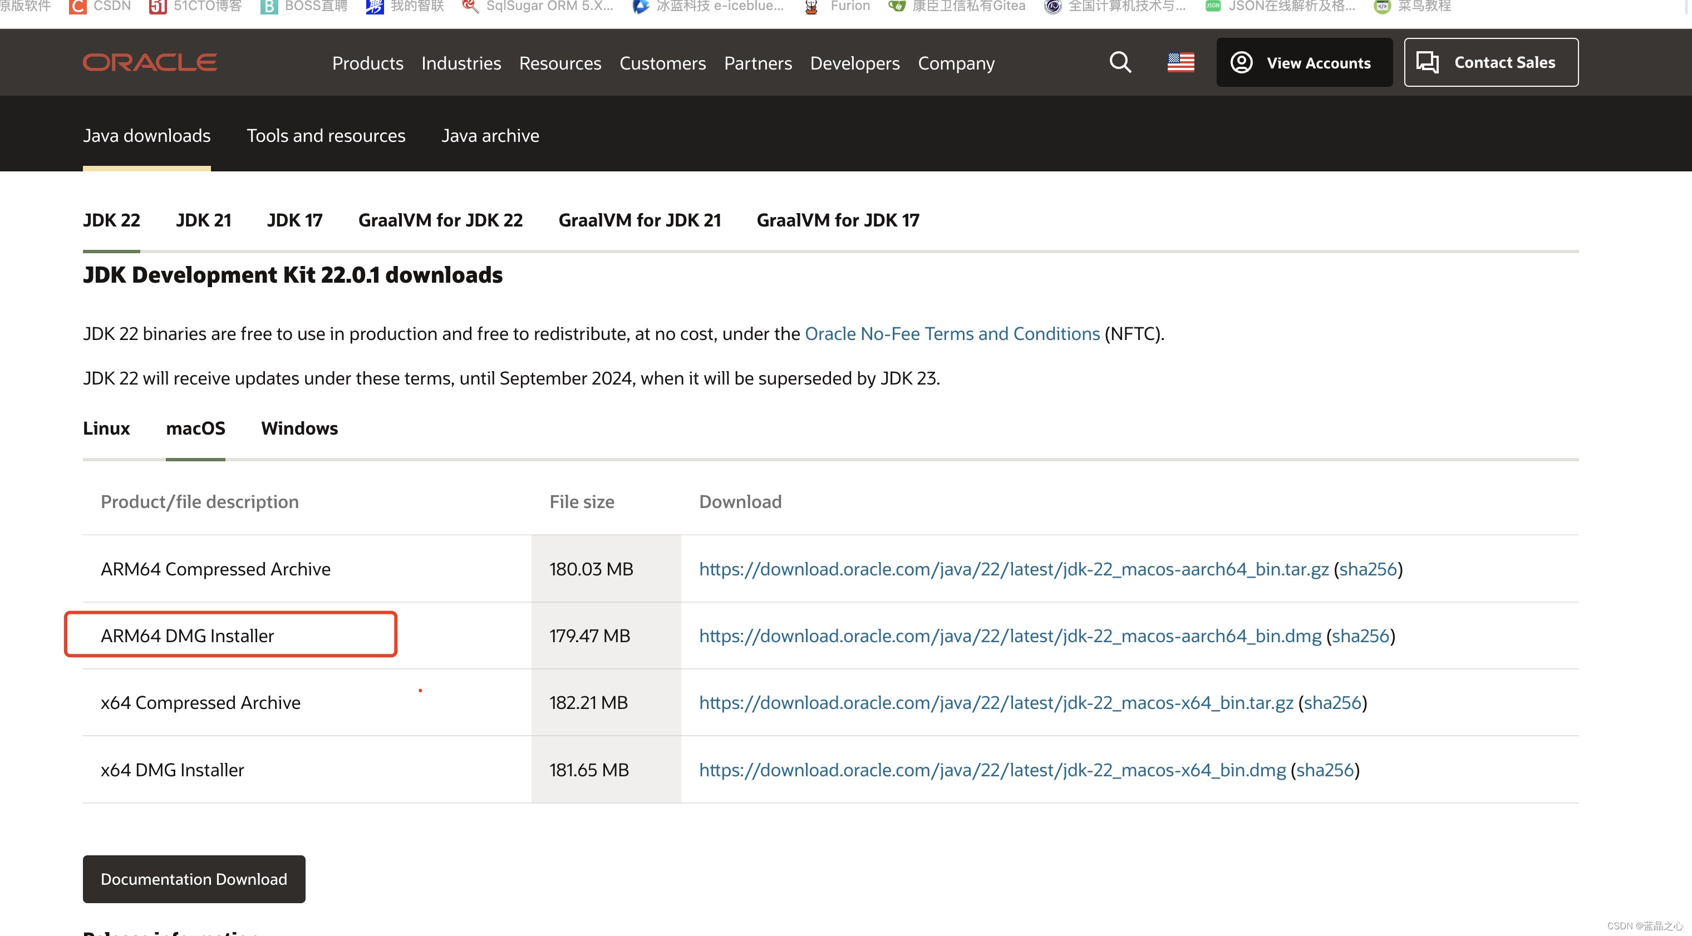Click the x64 Compressed Archive label
Viewport: 1692px width, 936px height.
pyautogui.click(x=200, y=703)
